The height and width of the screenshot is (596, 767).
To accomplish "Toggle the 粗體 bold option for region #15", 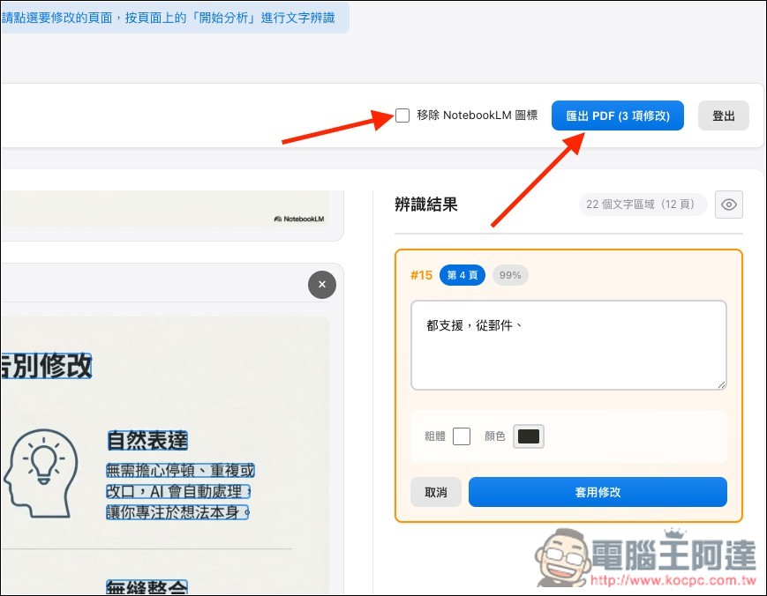I will coord(461,436).
